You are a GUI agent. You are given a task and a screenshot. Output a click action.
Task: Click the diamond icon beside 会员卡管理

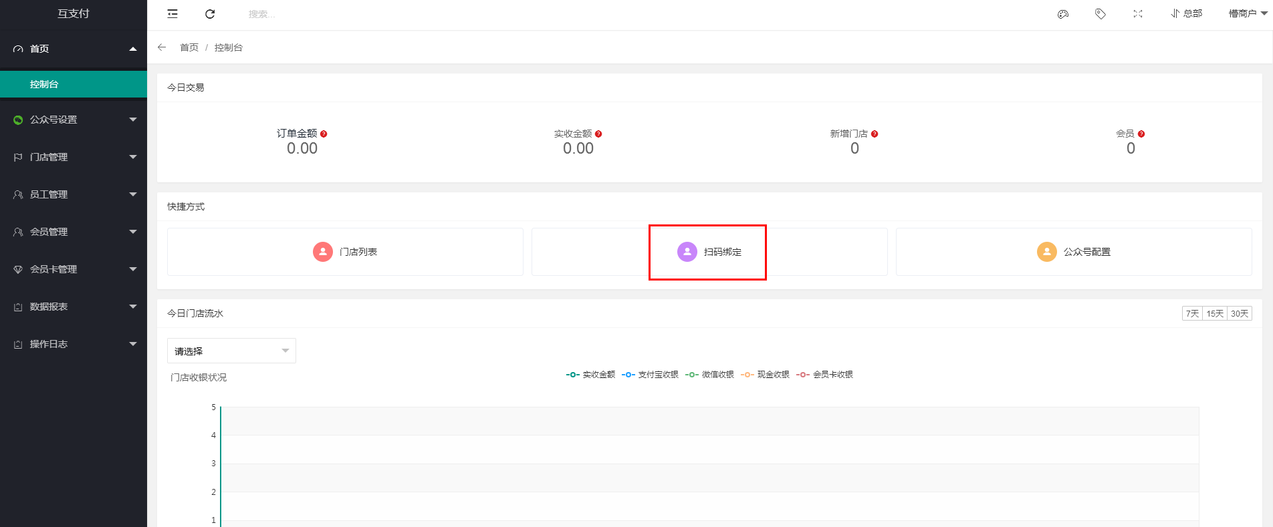tap(18, 269)
